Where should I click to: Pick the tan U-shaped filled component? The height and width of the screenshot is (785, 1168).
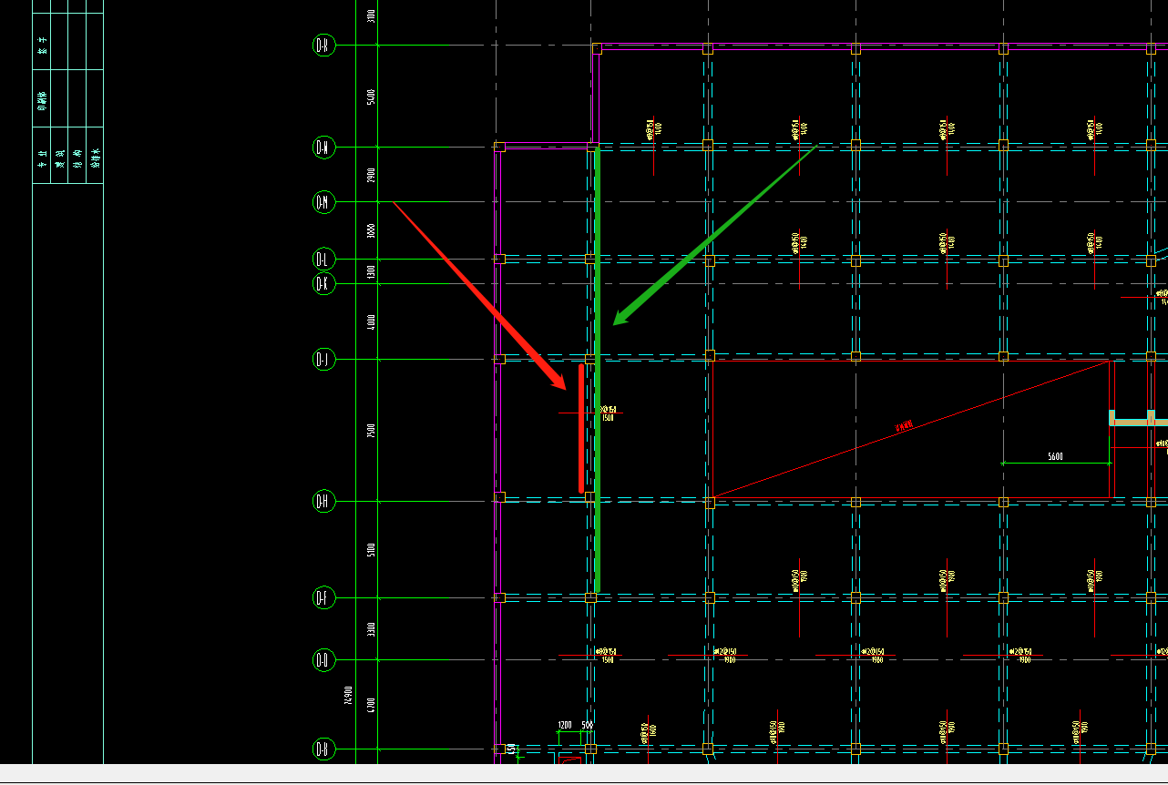coord(1138,418)
